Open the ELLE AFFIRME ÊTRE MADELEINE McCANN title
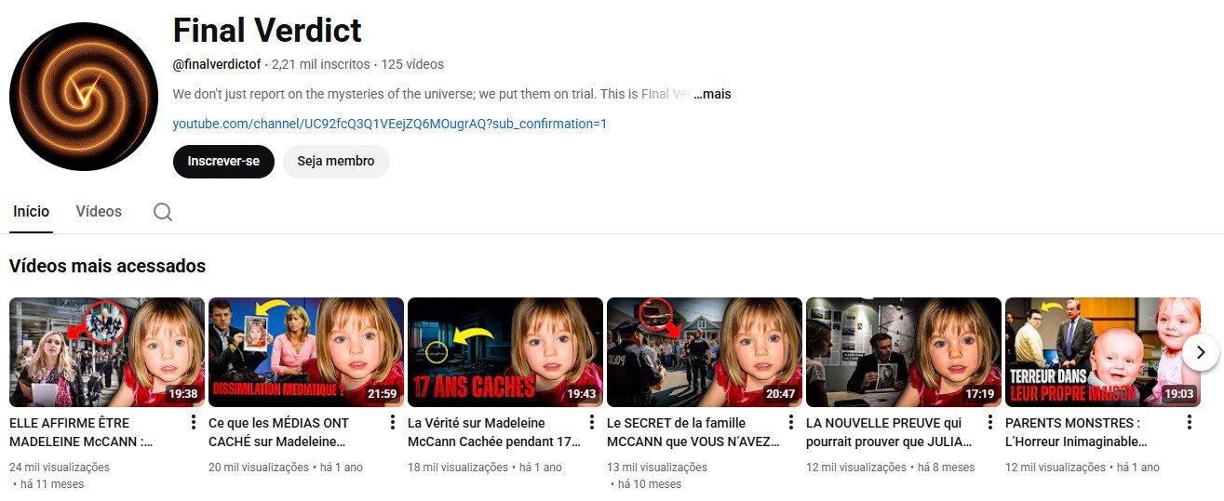This screenshot has height=501, width=1224. click(x=81, y=432)
